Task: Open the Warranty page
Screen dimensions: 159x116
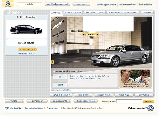Action: [x=83, y=95]
